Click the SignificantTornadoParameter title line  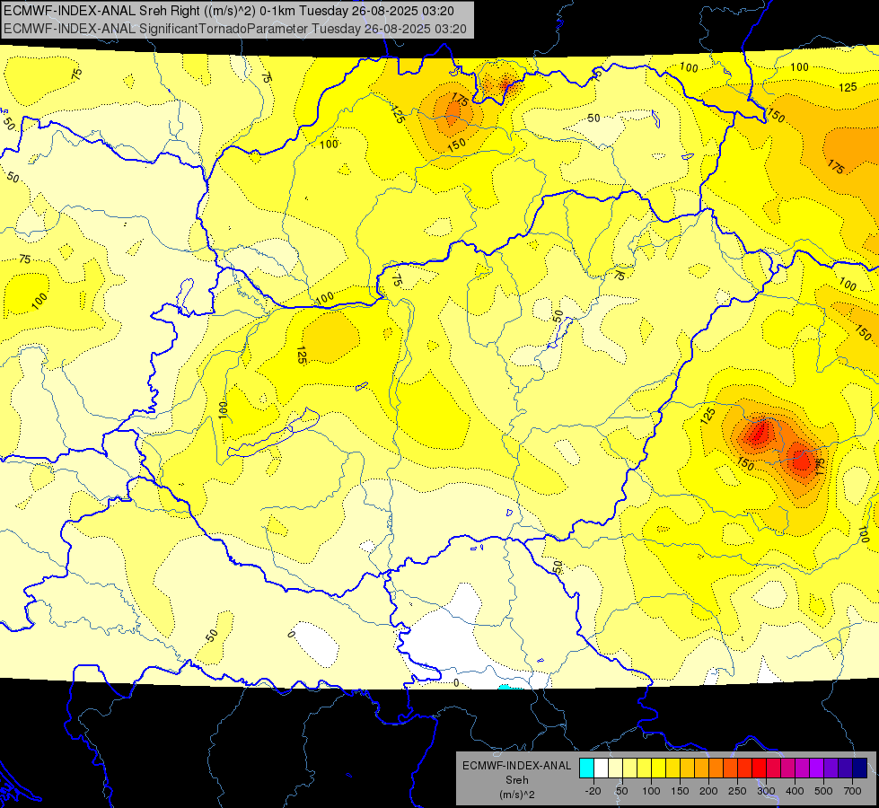[x=235, y=29]
